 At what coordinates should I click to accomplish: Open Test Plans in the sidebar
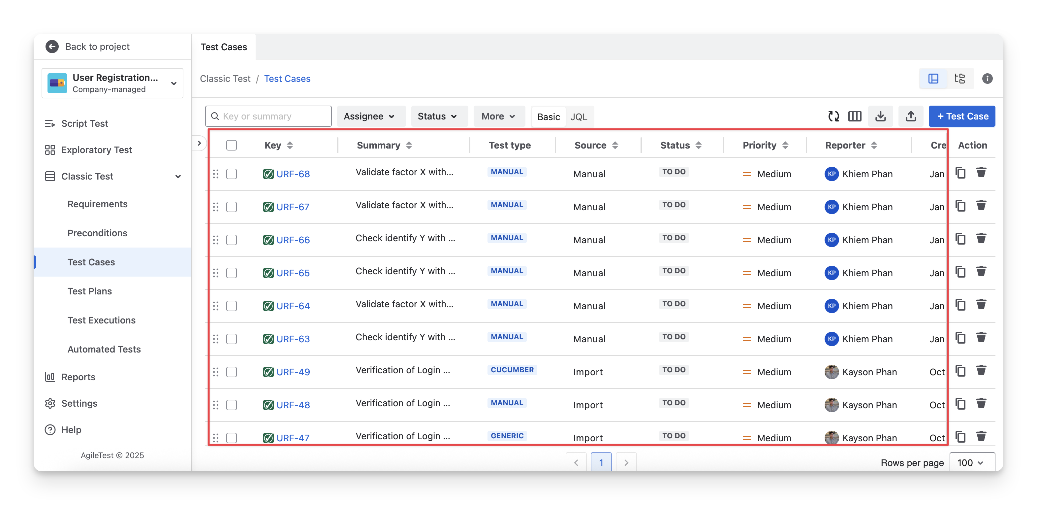[89, 291]
